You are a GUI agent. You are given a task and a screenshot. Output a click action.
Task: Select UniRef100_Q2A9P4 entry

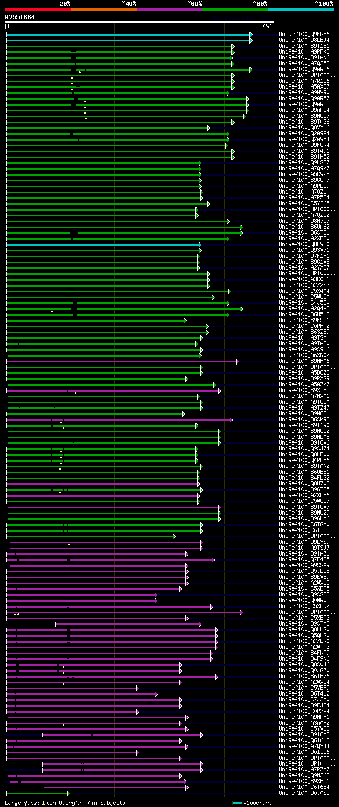[x=304, y=133]
